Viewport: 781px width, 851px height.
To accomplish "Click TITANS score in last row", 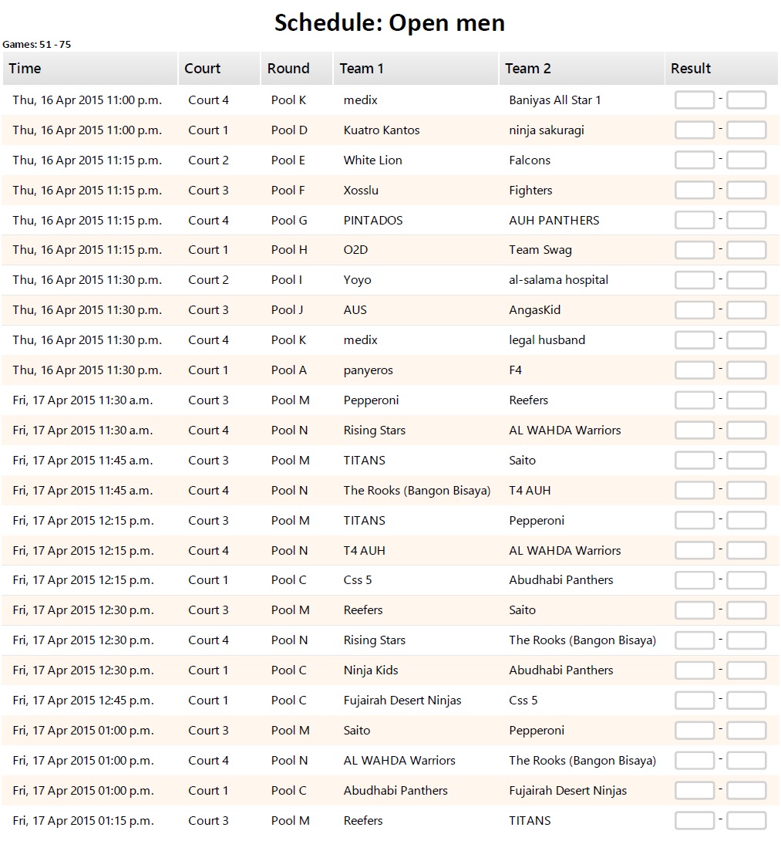I will (x=746, y=821).
